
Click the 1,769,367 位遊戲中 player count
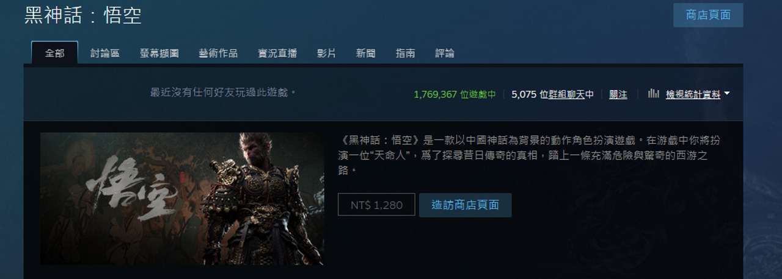click(455, 94)
